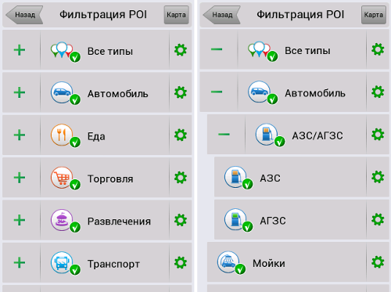Viewport: 391px width, 292px height.
Task: Select the АГЗС list item
Action: pos(290,219)
